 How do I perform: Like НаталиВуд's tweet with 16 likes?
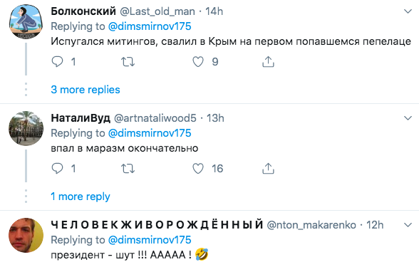pyautogui.click(x=198, y=169)
